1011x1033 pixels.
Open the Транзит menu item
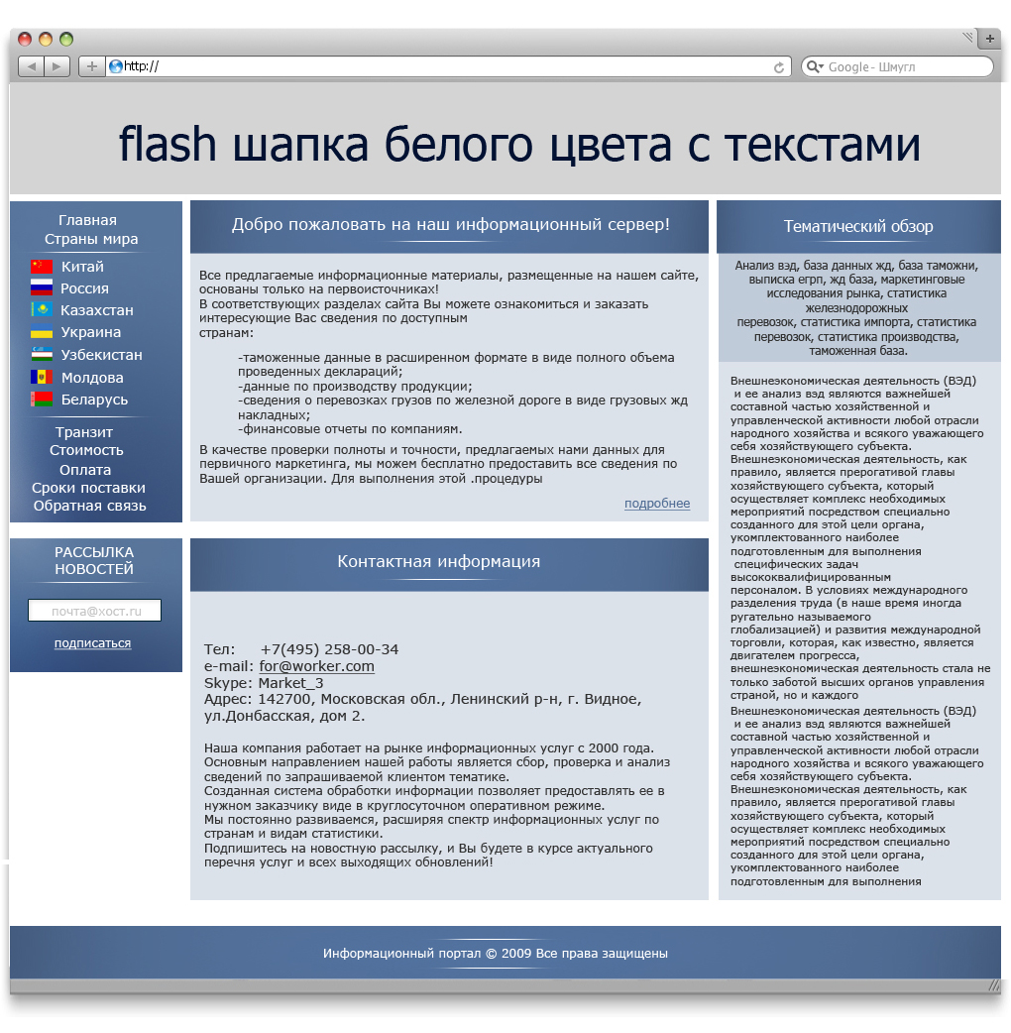(83, 432)
